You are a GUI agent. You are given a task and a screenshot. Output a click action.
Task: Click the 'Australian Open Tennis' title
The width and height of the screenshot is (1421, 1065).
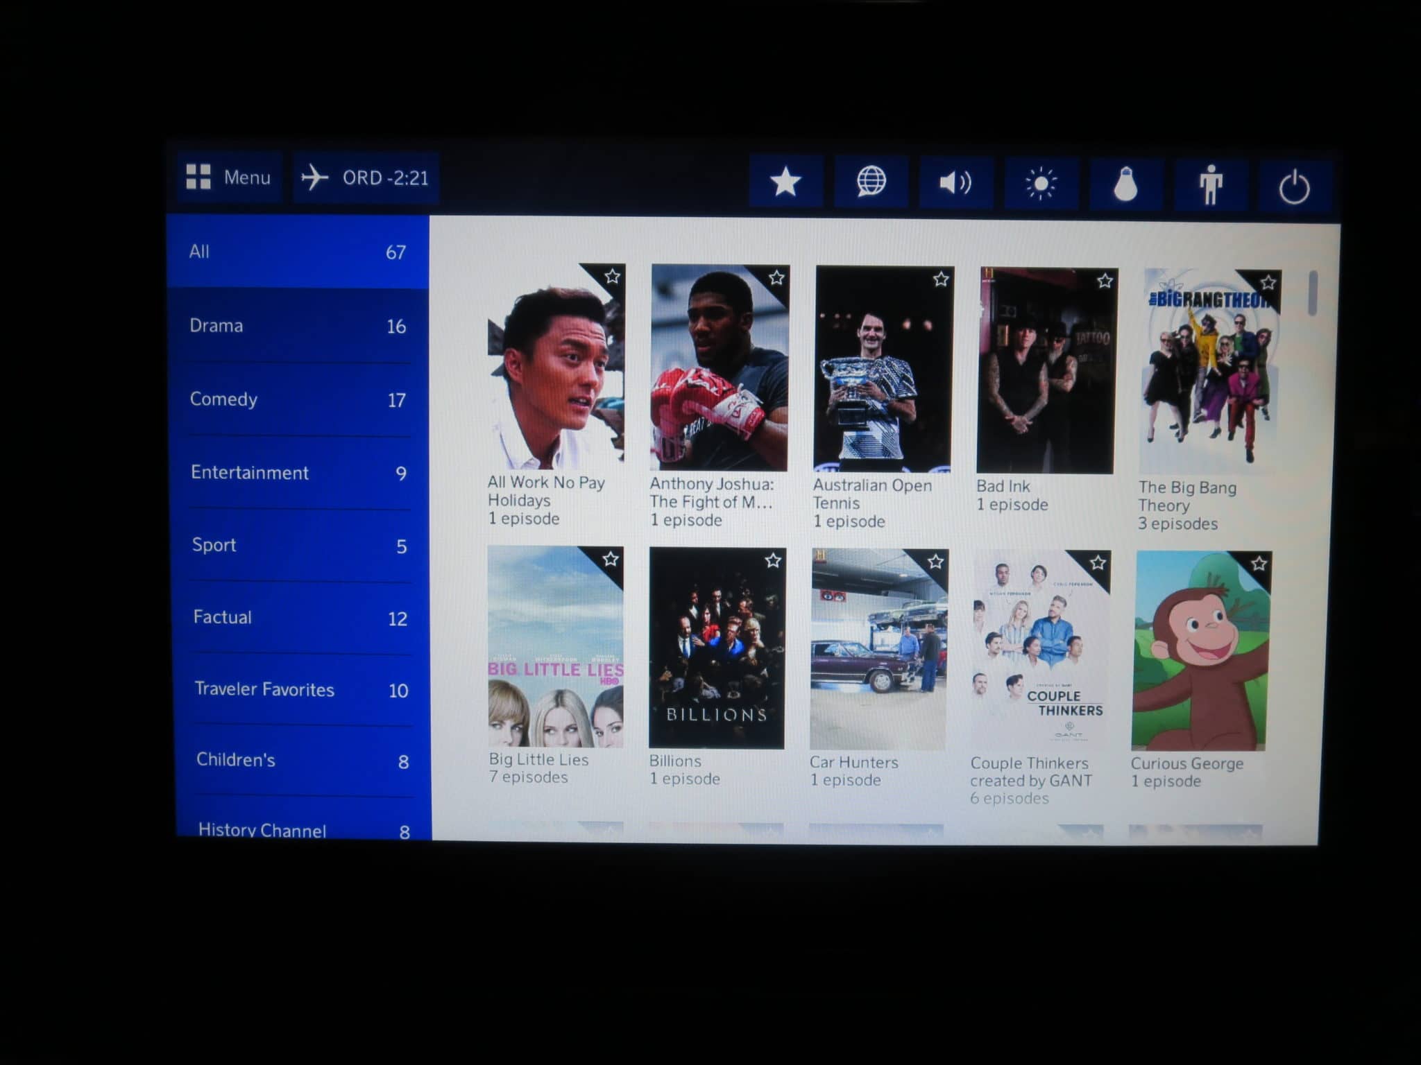tap(872, 494)
